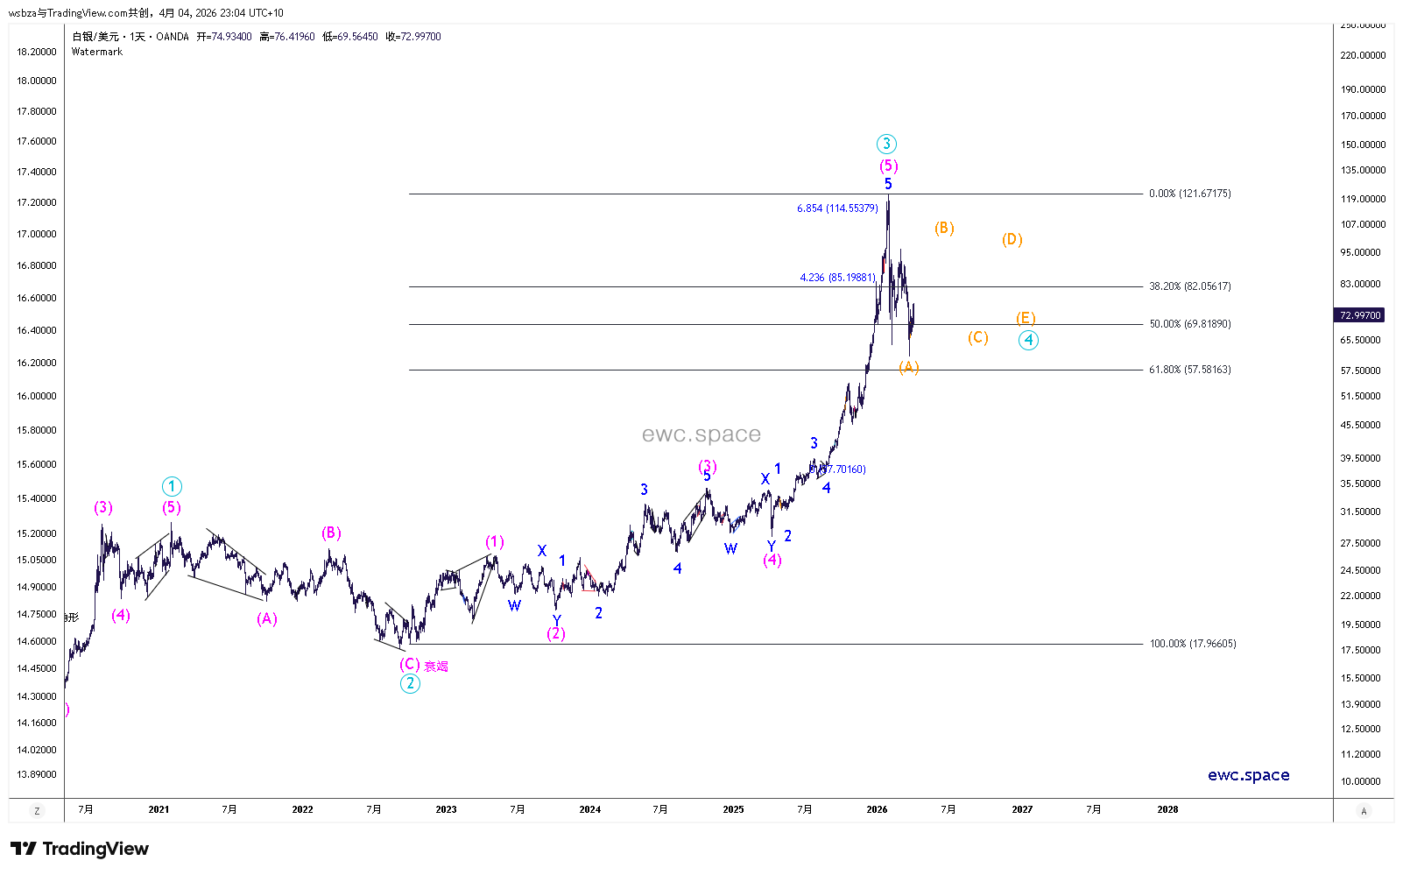Select the orange (D) wave label
Image resolution: width=1403 pixels, height=875 pixels.
pyautogui.click(x=1012, y=239)
